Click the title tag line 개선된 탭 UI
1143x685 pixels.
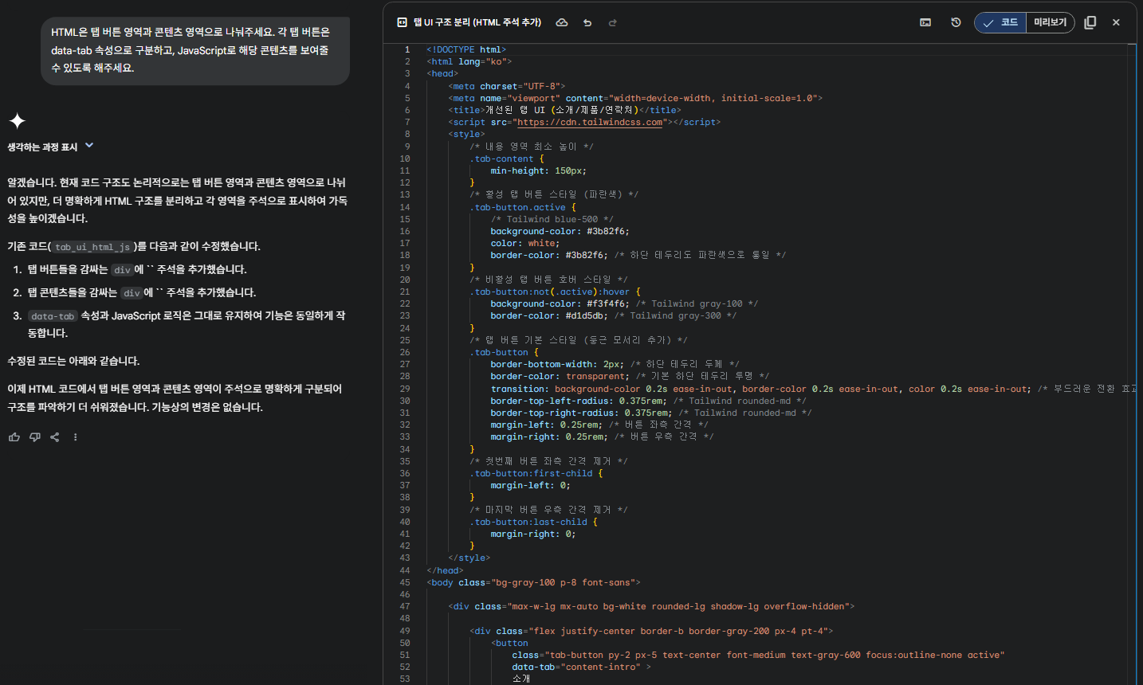(565, 110)
